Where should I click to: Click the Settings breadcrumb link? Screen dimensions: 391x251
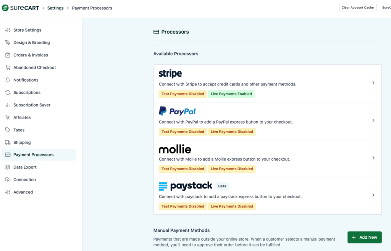tap(55, 8)
